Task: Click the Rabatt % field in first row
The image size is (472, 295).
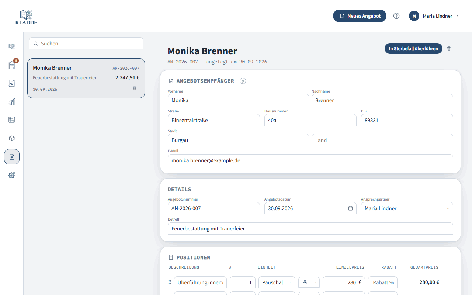Action: coord(383,282)
